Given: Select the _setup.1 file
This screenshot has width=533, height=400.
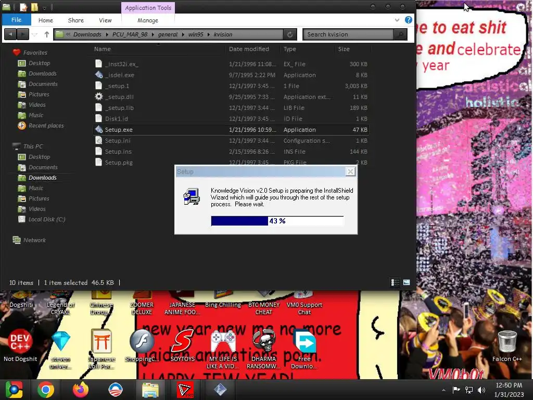Looking at the screenshot, I should (231, 86).
